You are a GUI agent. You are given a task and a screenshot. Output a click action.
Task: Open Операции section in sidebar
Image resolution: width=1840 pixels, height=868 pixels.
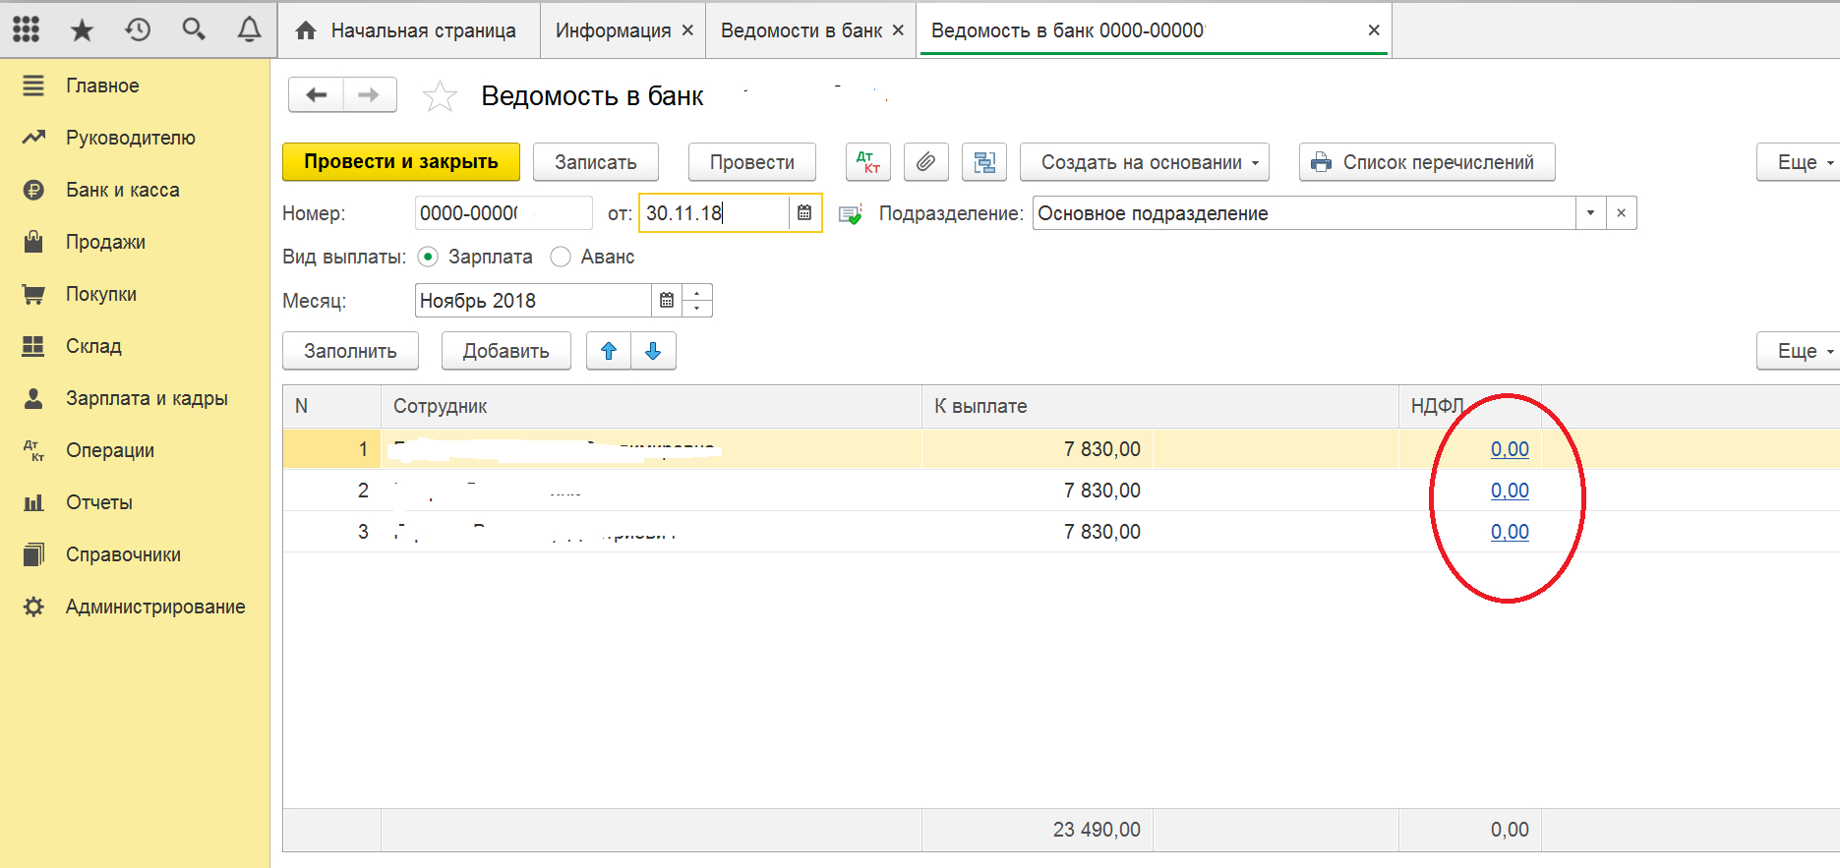pyautogui.click(x=110, y=450)
